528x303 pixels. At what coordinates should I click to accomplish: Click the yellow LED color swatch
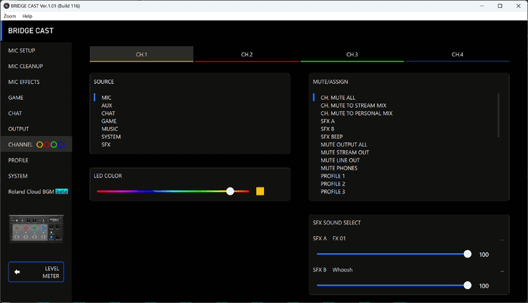pyautogui.click(x=260, y=191)
